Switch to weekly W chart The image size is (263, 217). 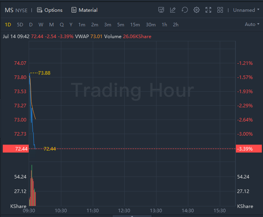pyautogui.click(x=41, y=25)
